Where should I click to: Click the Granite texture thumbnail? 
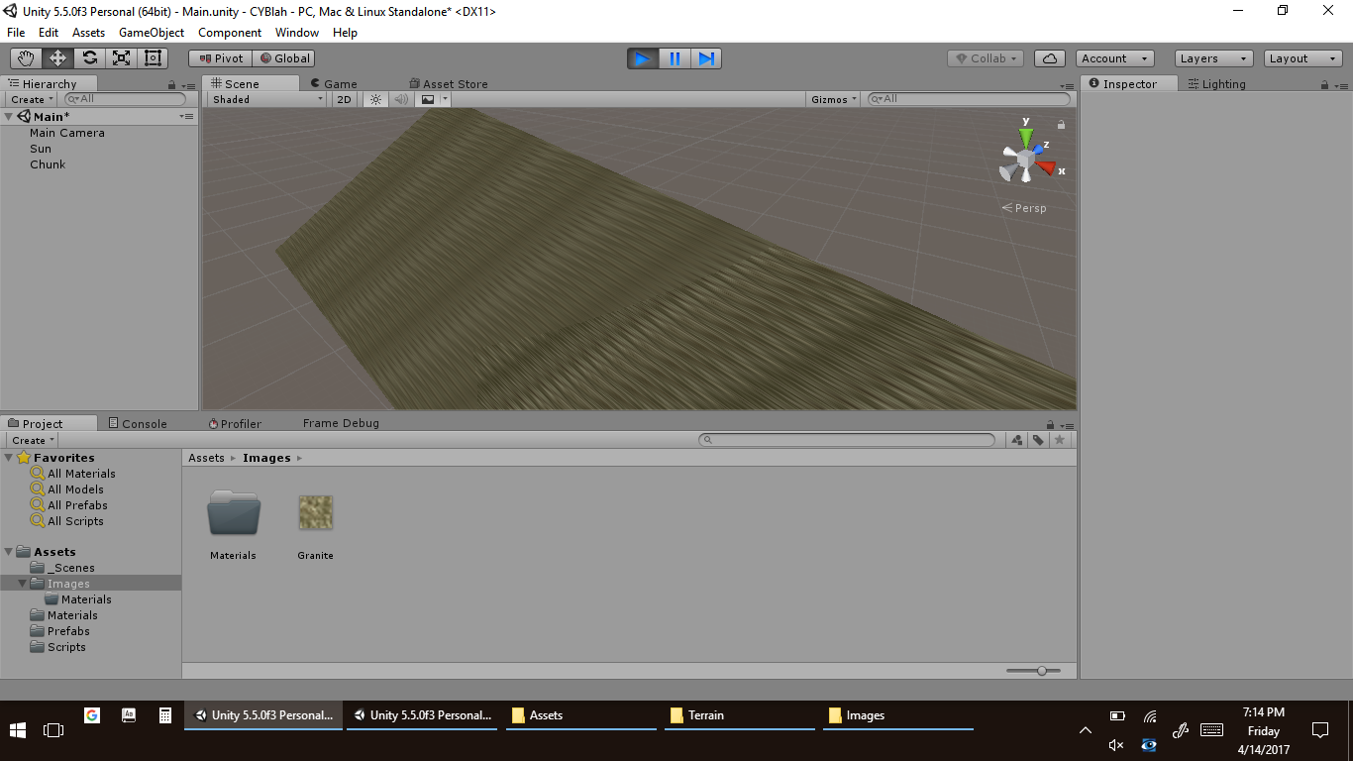(316, 513)
